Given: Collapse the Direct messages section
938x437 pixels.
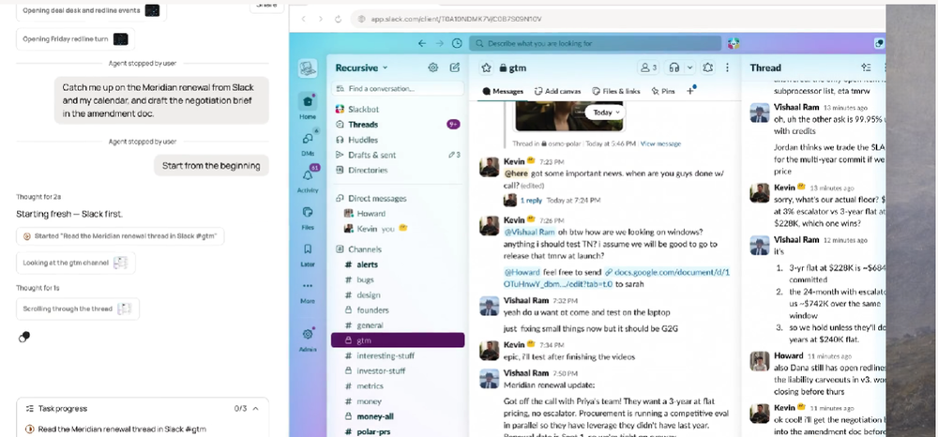Looking at the screenshot, I should point(371,199).
